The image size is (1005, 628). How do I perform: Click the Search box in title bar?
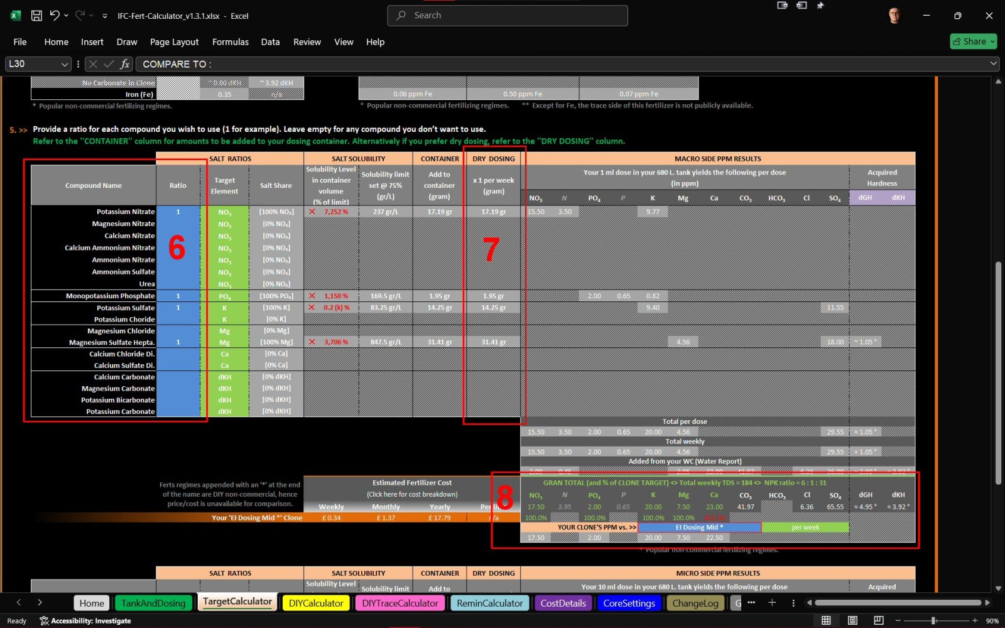coord(508,16)
